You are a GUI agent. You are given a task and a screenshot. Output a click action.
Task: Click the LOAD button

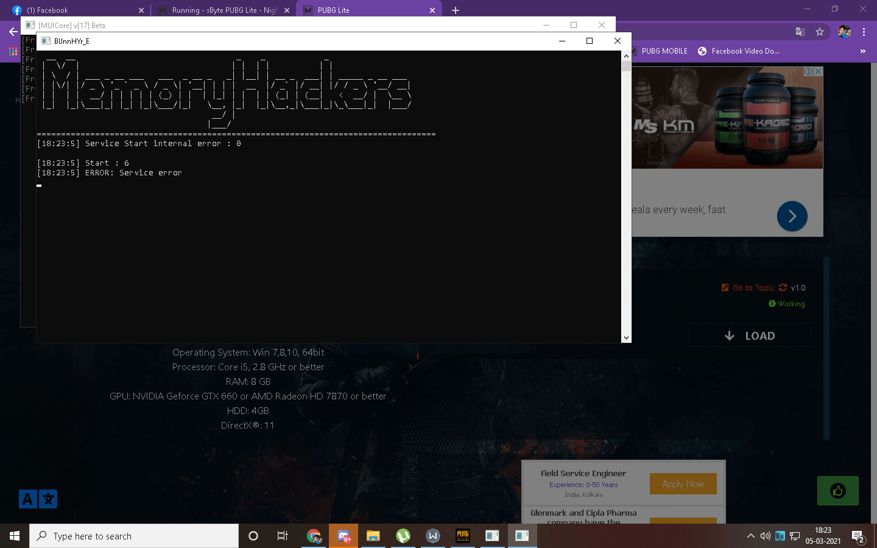(750, 335)
